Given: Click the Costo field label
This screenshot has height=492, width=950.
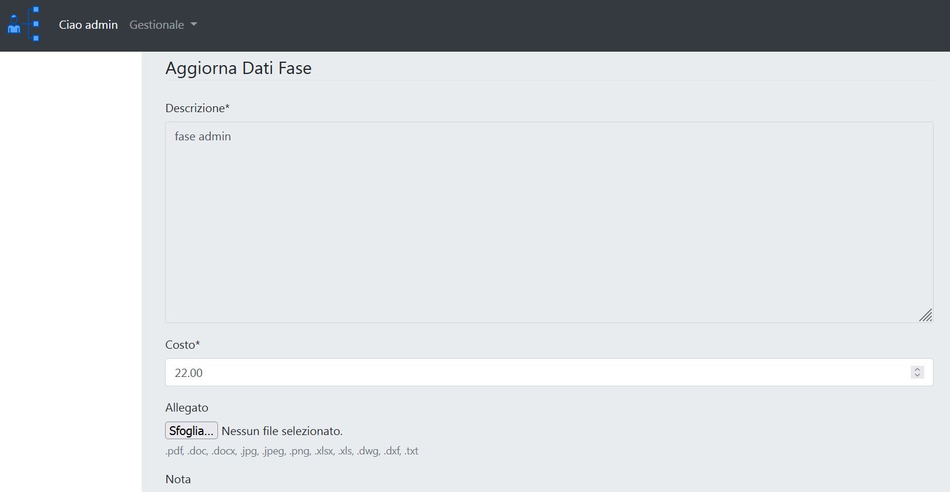Looking at the screenshot, I should click(183, 345).
